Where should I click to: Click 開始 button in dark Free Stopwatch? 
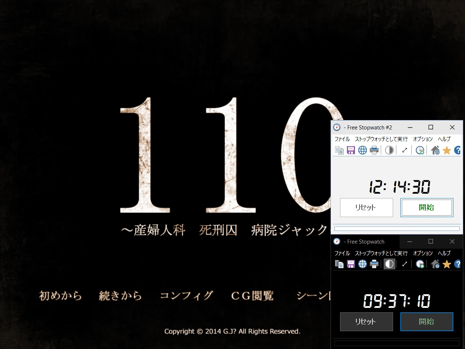(427, 322)
